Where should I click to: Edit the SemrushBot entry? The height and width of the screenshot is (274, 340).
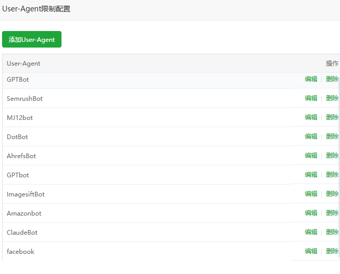(311, 98)
